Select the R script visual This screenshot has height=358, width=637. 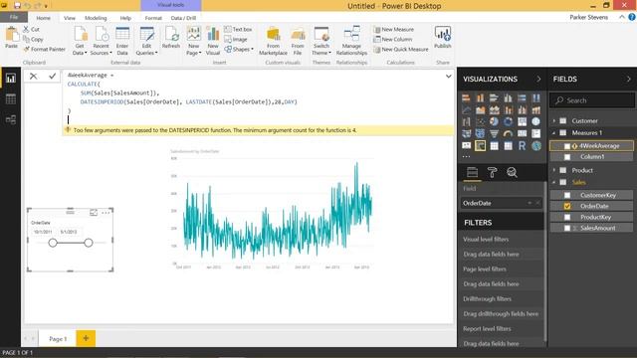(522, 146)
